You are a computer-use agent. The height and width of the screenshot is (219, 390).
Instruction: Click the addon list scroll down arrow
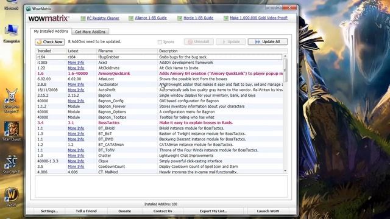[285, 171]
